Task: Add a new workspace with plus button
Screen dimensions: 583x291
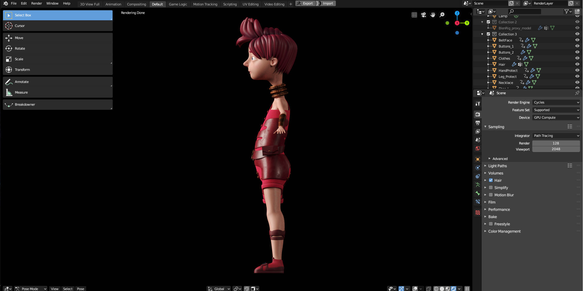Action: [290, 4]
